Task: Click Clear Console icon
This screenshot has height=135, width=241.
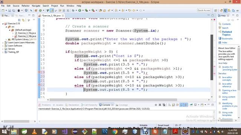Action: [169, 105]
